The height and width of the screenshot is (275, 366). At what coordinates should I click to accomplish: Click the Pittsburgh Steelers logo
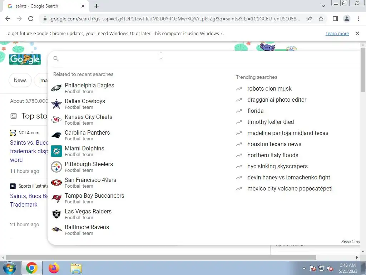point(56,167)
